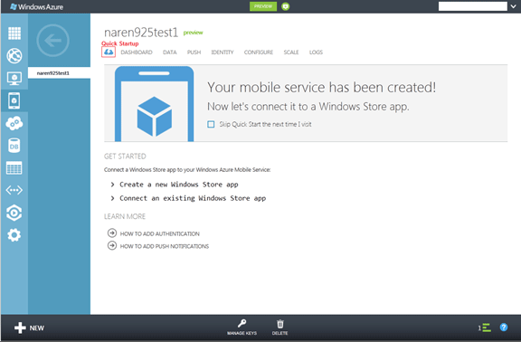Image resolution: width=521 pixels, height=342 pixels.
Task: Click the Manage Keys key icon
Action: click(242, 324)
